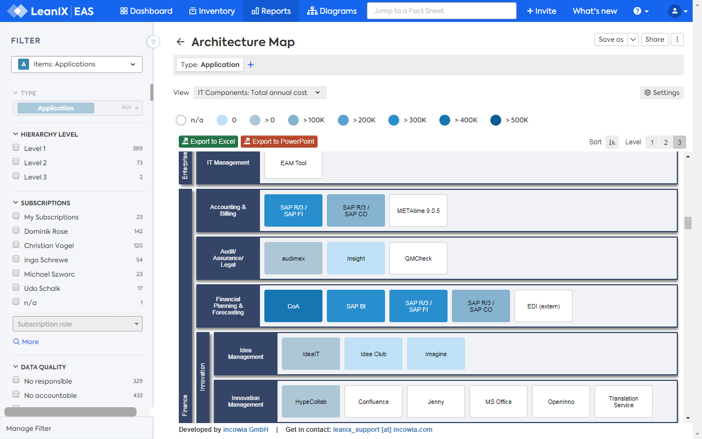
Task: Enable the My Subscriptions checkbox
Action: 16,217
